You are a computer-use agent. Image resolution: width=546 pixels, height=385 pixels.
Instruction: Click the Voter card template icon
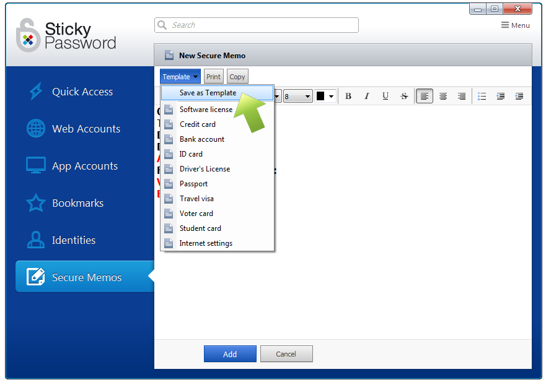(x=169, y=214)
